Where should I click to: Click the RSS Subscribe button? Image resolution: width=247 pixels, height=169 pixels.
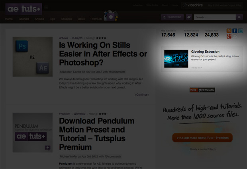click(x=173, y=17)
